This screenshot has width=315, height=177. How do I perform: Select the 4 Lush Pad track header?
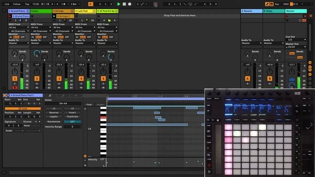pos(85,11)
